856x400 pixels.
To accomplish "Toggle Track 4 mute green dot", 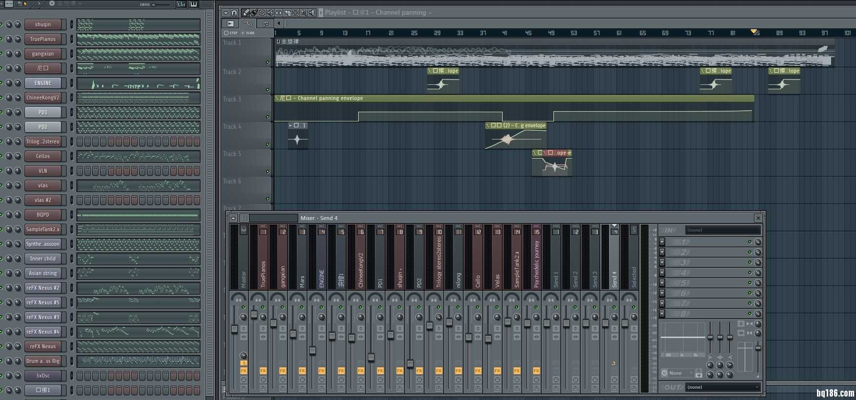I will pyautogui.click(x=267, y=144).
